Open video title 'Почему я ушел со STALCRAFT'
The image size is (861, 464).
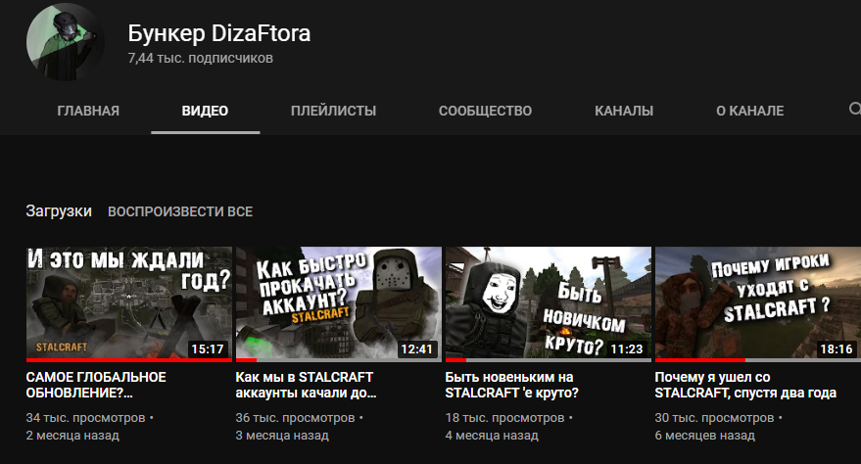point(745,385)
